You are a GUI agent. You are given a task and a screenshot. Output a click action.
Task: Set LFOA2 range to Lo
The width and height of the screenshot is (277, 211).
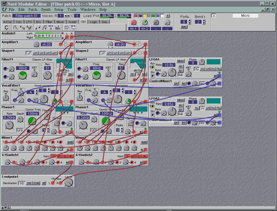tap(180, 110)
